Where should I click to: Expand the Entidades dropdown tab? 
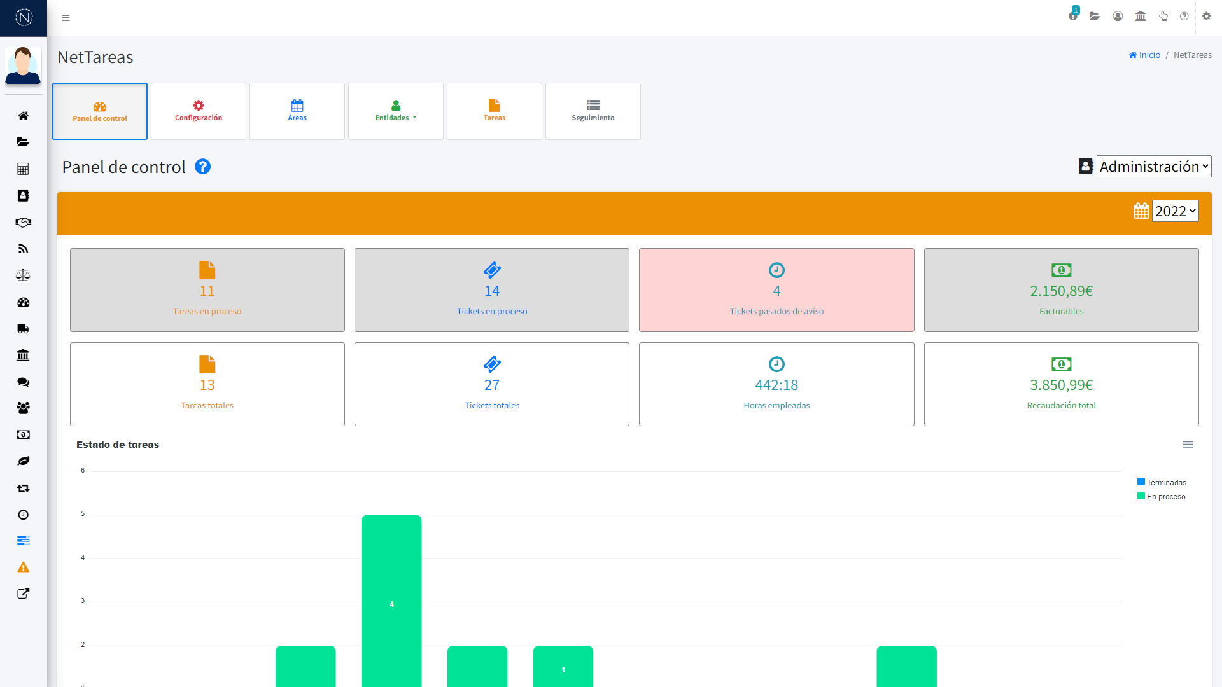click(396, 111)
